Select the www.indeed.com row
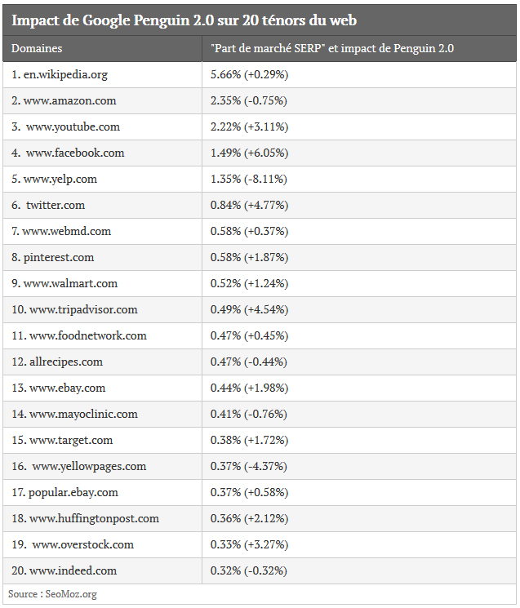Image resolution: width=520 pixels, height=608 pixels. [x=260, y=570]
